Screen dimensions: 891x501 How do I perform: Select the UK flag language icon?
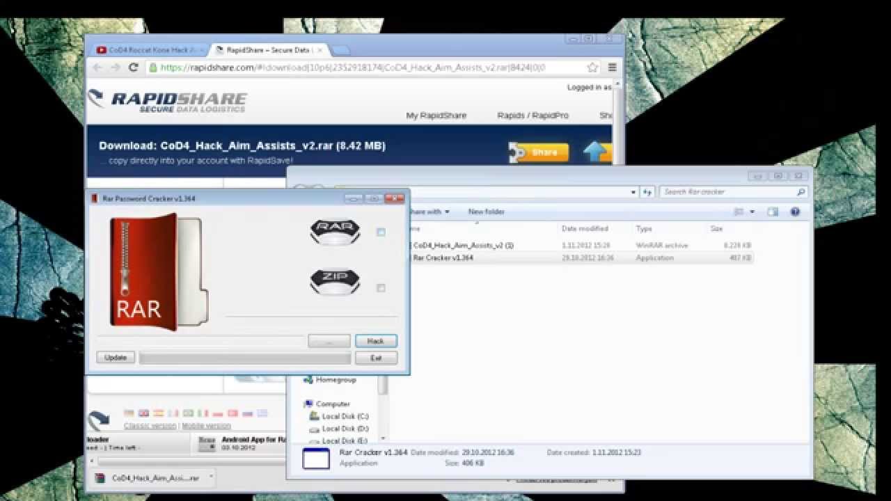(143, 413)
